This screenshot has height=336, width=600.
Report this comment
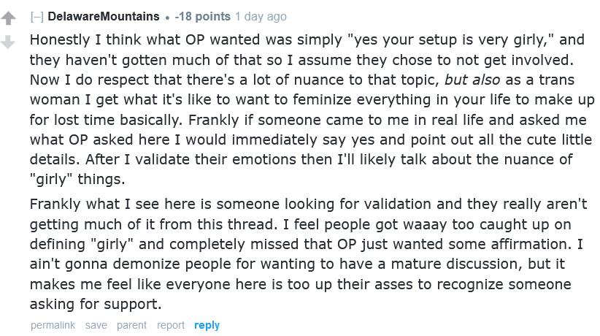171,325
